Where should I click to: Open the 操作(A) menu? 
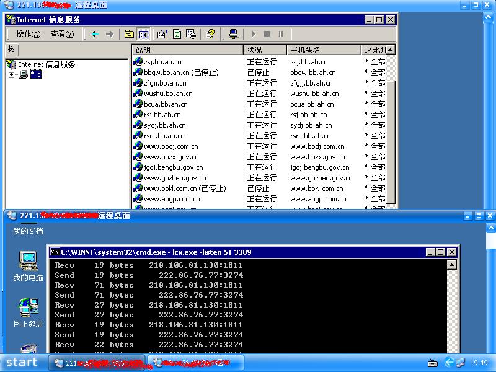28,34
